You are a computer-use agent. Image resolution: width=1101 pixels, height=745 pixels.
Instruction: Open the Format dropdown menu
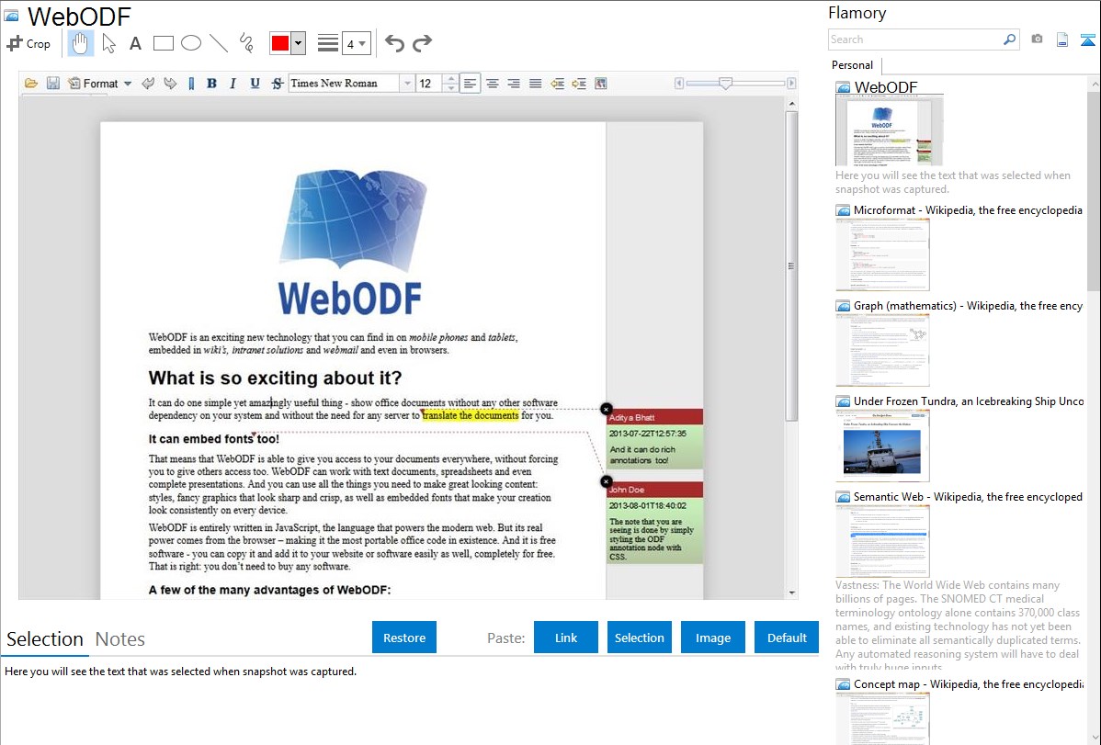click(99, 84)
